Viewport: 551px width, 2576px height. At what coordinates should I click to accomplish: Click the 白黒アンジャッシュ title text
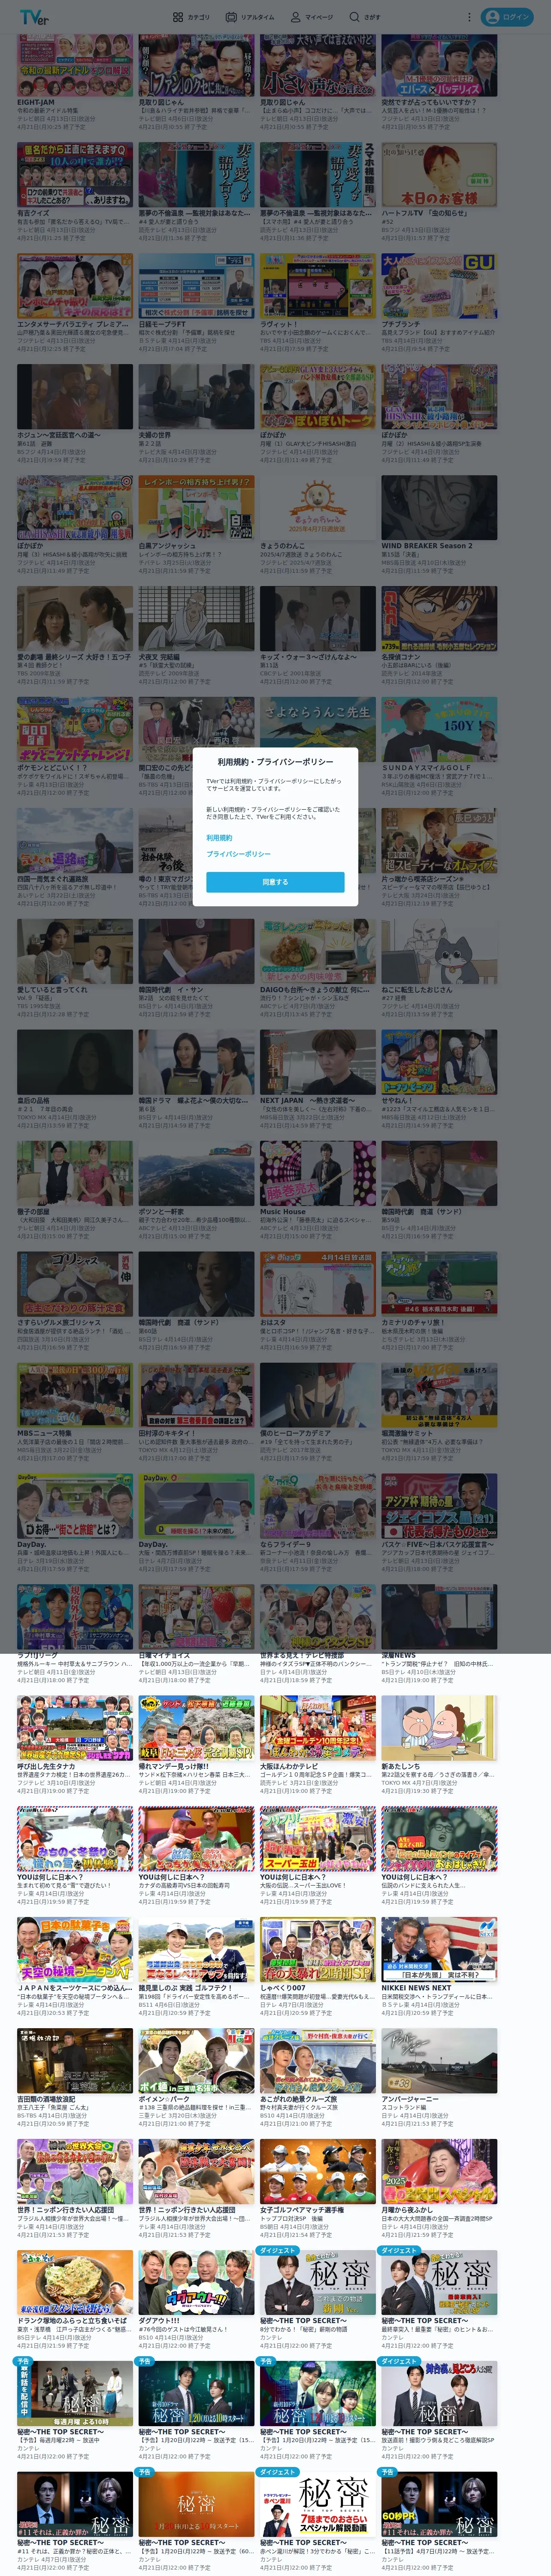click(167, 546)
